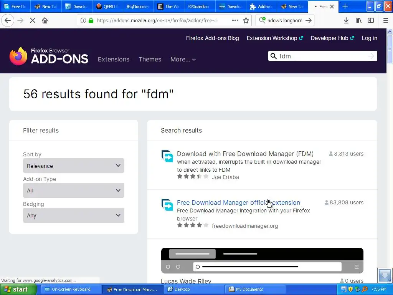Click the scrollbar up arrow
The height and width of the screenshot is (295, 393).
click(x=390, y=31)
